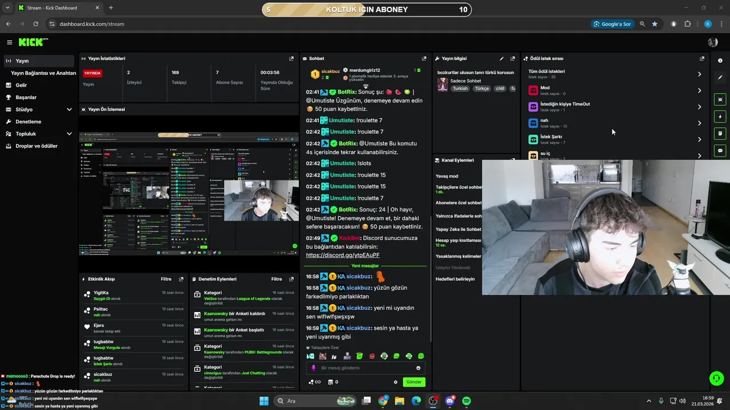Insert the cyan ghost emote
Viewport: 730px width, 410px height.
pyautogui.click(x=310, y=356)
